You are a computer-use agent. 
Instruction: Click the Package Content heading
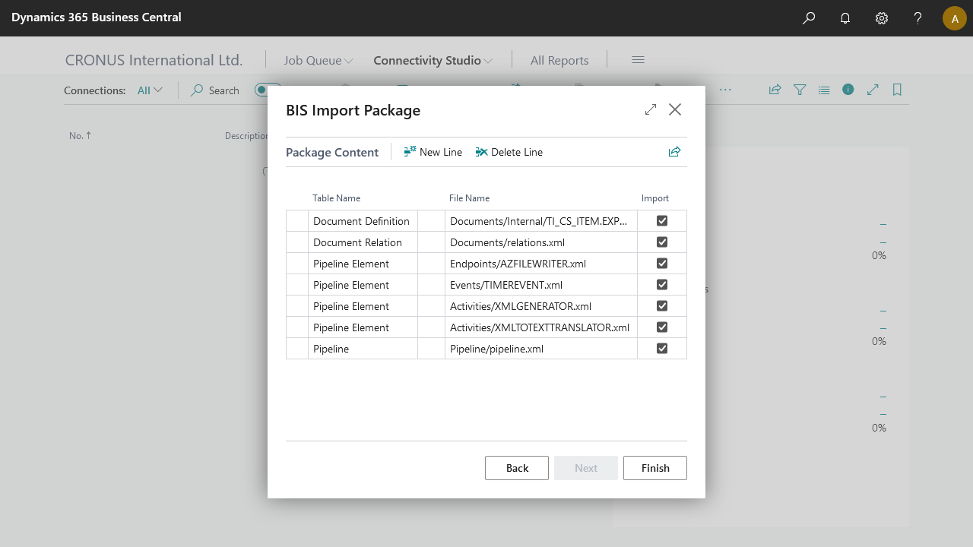click(x=332, y=152)
